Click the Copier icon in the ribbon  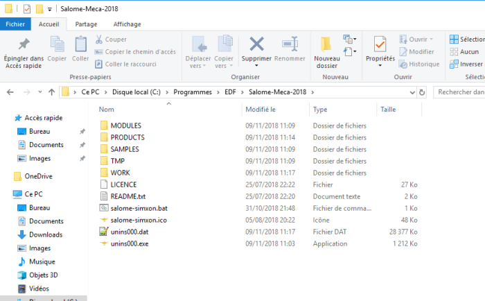(x=57, y=45)
